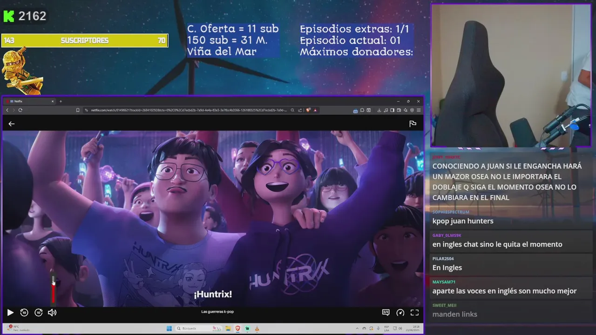Open a new browser tab

pos(61,101)
